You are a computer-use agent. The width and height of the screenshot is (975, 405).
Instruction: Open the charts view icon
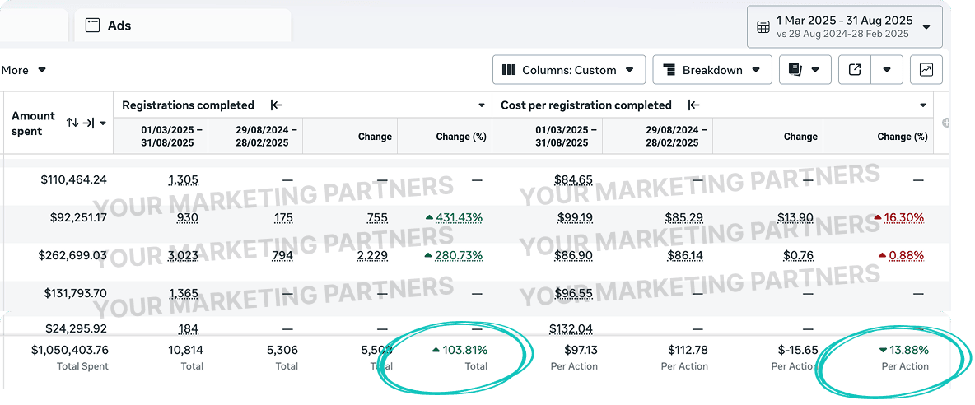tap(926, 70)
